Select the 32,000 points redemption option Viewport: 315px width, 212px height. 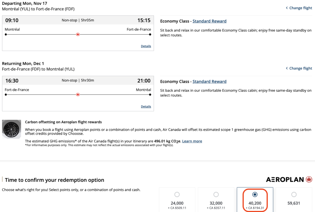(216, 195)
